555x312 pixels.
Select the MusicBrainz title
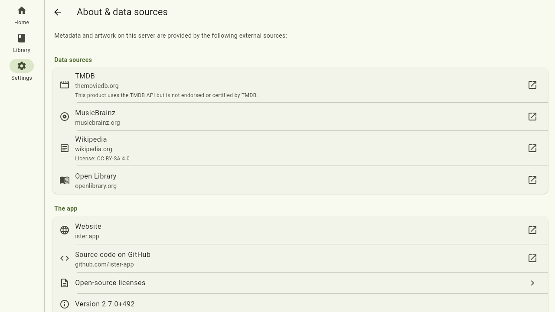click(x=95, y=113)
